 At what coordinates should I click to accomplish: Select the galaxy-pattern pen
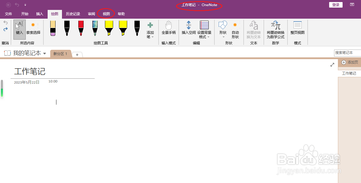[95, 28]
